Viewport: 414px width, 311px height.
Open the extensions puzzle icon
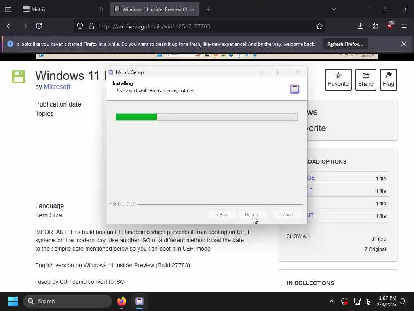(375, 26)
